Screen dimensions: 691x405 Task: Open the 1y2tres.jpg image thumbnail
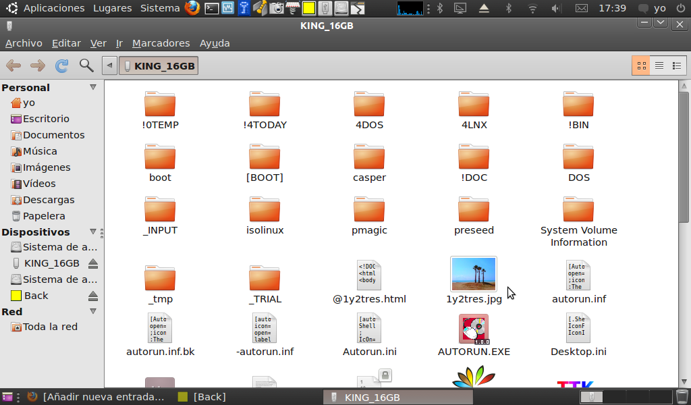pyautogui.click(x=474, y=275)
